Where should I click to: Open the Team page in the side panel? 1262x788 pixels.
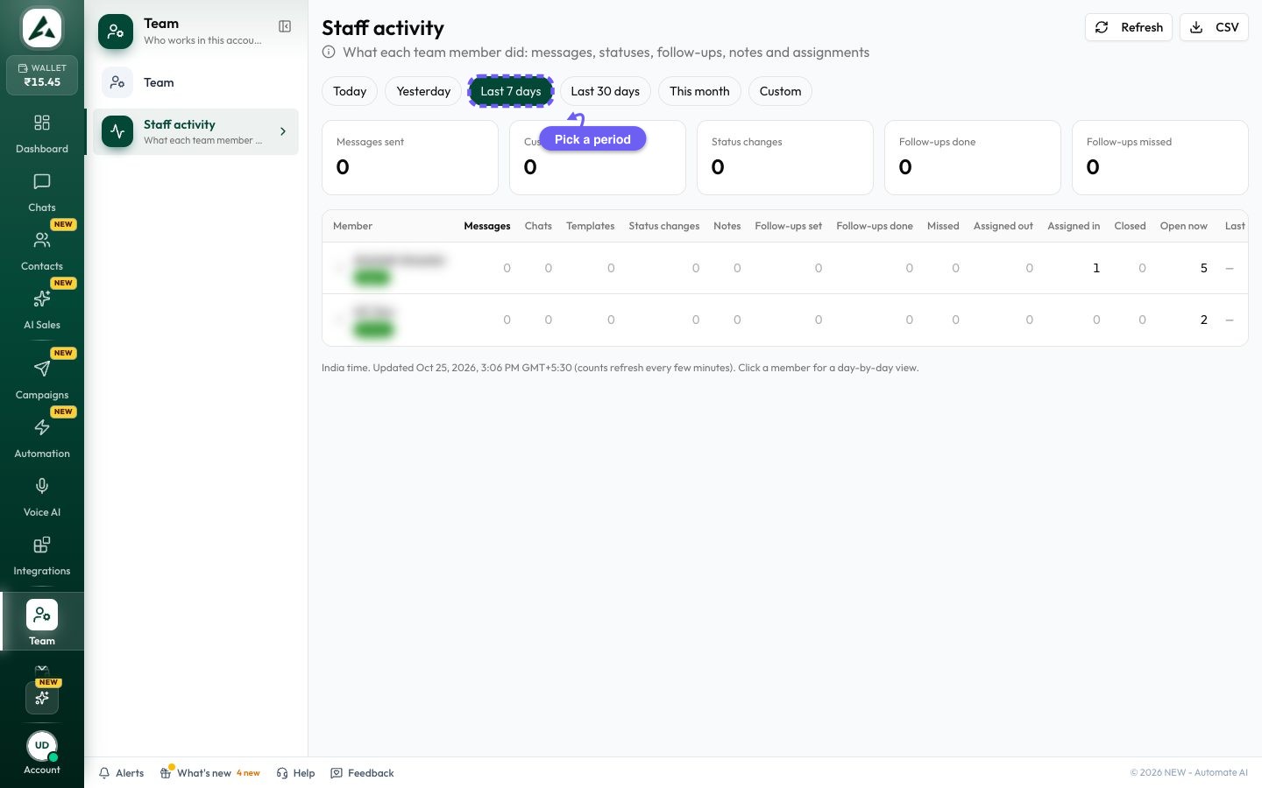pos(195,82)
